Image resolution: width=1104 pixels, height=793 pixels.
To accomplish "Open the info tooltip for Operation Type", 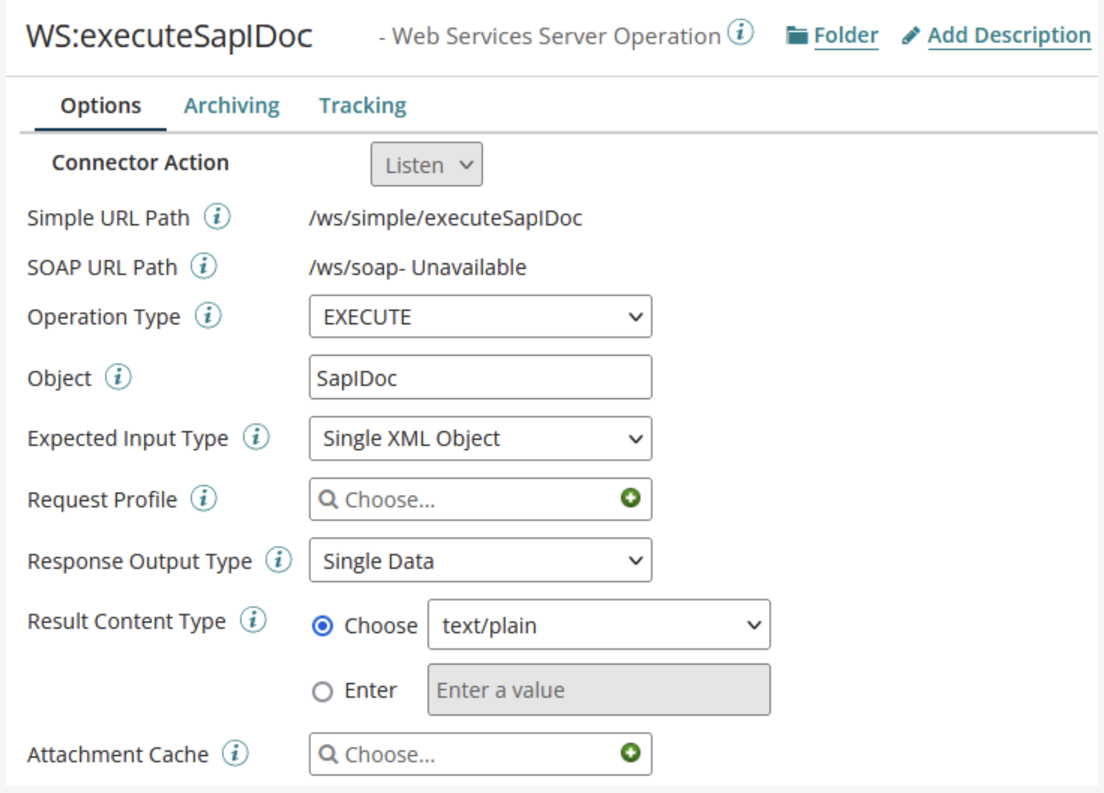I will [x=208, y=316].
